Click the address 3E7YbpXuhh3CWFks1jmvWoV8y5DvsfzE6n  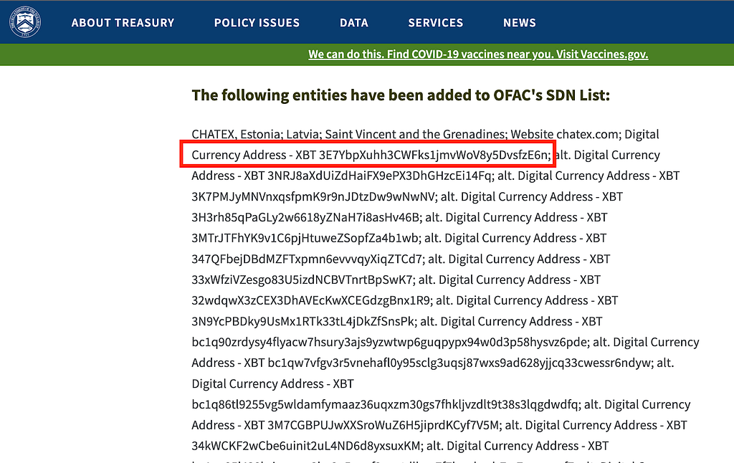433,155
